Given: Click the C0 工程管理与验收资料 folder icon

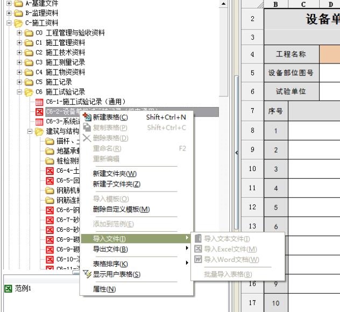Looking at the screenshot, I should coord(29,33).
